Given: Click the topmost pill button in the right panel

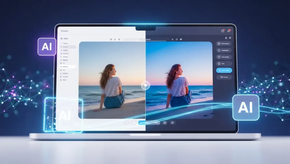Looking at the screenshot, I should click(224, 44).
